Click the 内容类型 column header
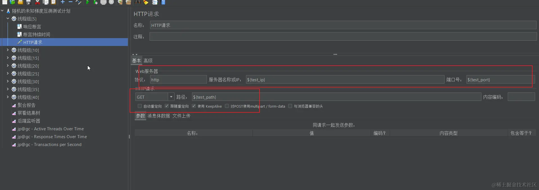539x190 pixels. coord(448,133)
